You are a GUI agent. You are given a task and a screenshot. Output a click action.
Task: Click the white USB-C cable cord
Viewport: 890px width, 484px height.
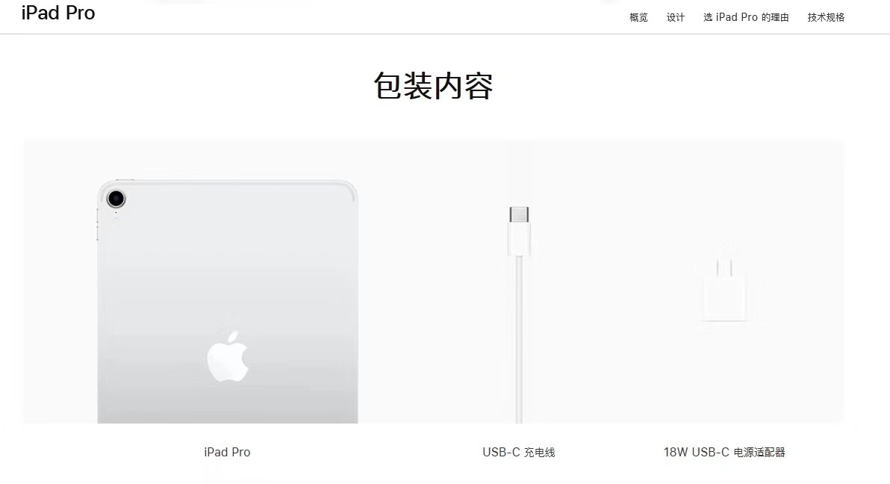click(519, 340)
